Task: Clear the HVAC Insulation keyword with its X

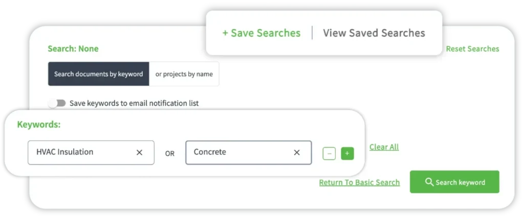Action: tap(139, 153)
